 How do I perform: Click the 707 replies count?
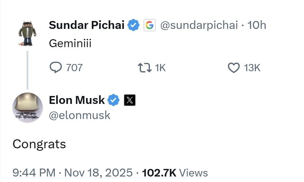(74, 68)
